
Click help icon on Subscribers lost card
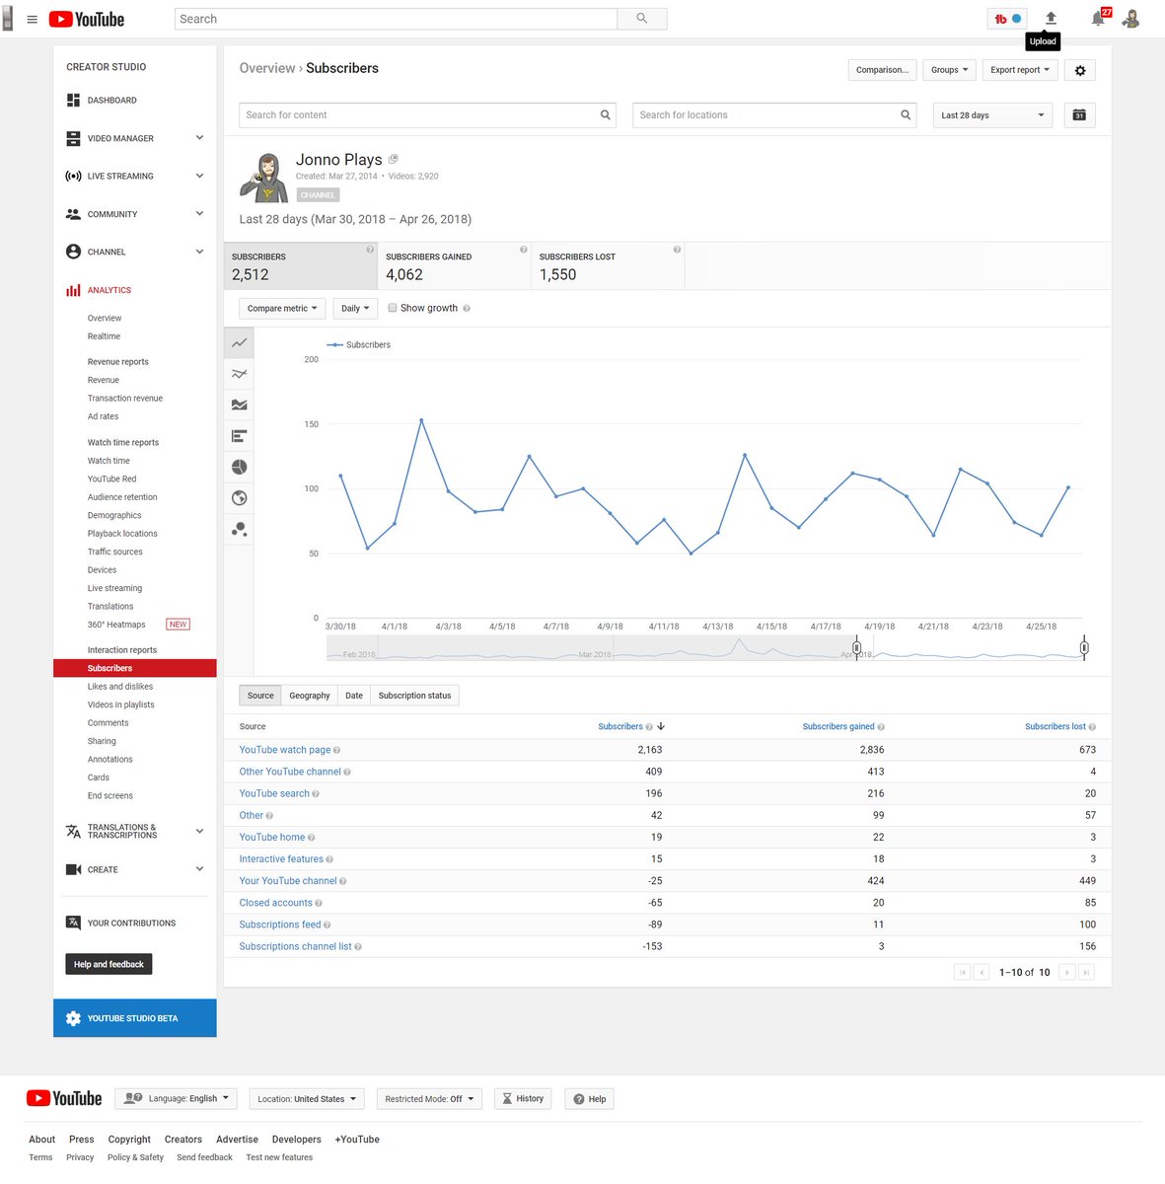click(x=677, y=250)
